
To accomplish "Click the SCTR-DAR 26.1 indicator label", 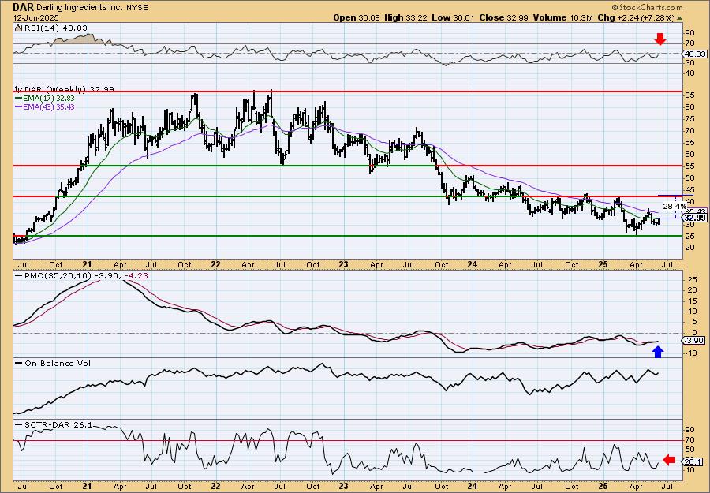I will click(58, 424).
